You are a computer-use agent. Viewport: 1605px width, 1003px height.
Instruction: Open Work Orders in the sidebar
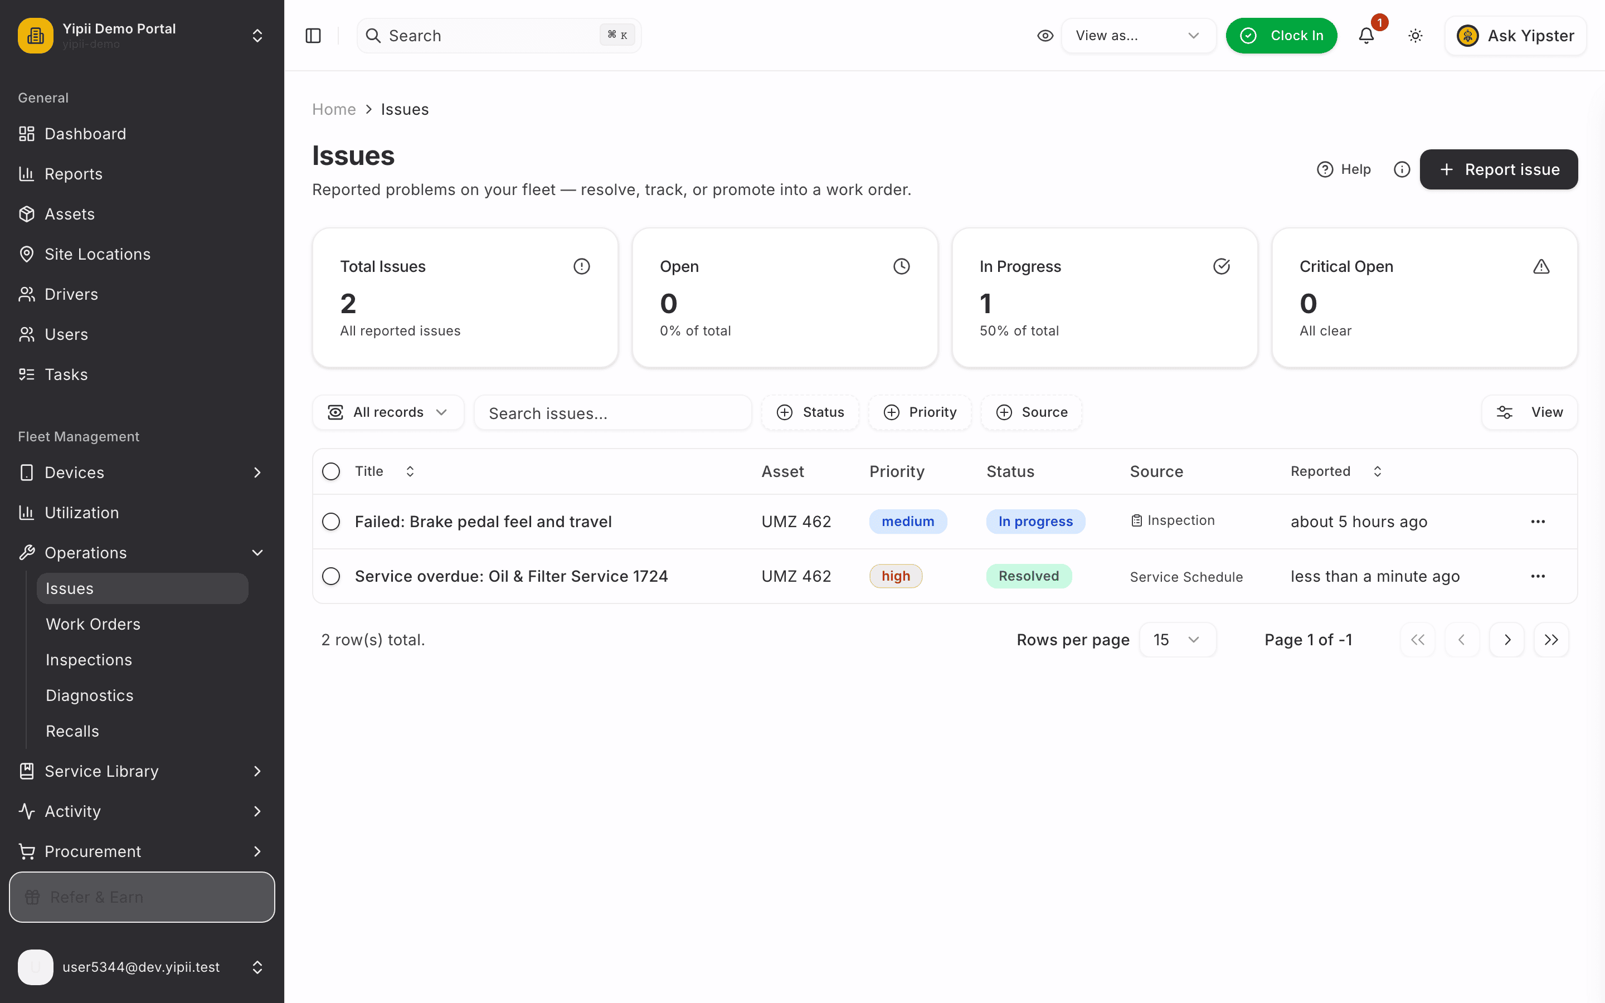coord(93,624)
